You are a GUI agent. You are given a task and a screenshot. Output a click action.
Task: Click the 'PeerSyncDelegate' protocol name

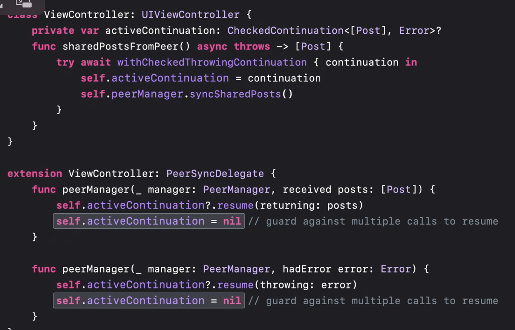215,173
